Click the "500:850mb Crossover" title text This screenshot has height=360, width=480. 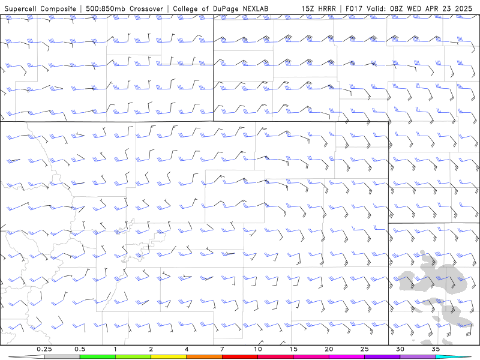[x=124, y=8]
